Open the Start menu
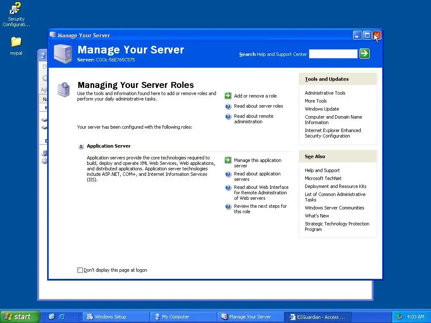The height and width of the screenshot is (323, 431). [20, 317]
